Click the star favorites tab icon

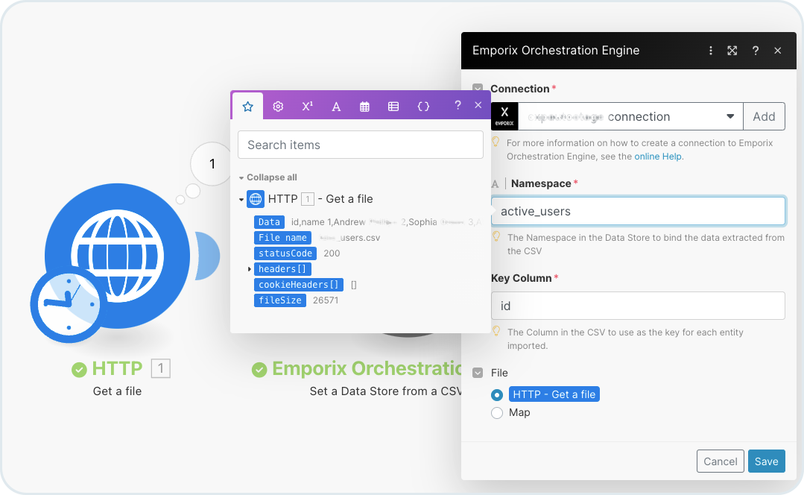(x=248, y=107)
